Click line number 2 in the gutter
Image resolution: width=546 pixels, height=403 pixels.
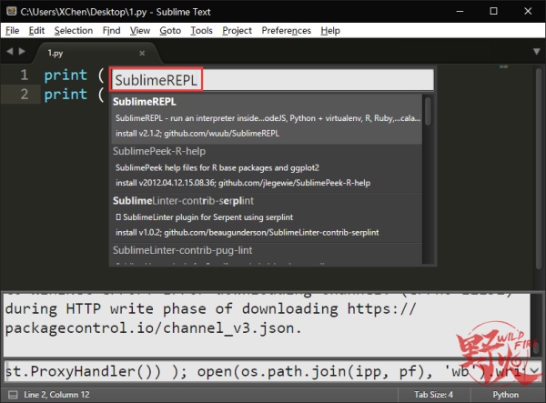24,94
